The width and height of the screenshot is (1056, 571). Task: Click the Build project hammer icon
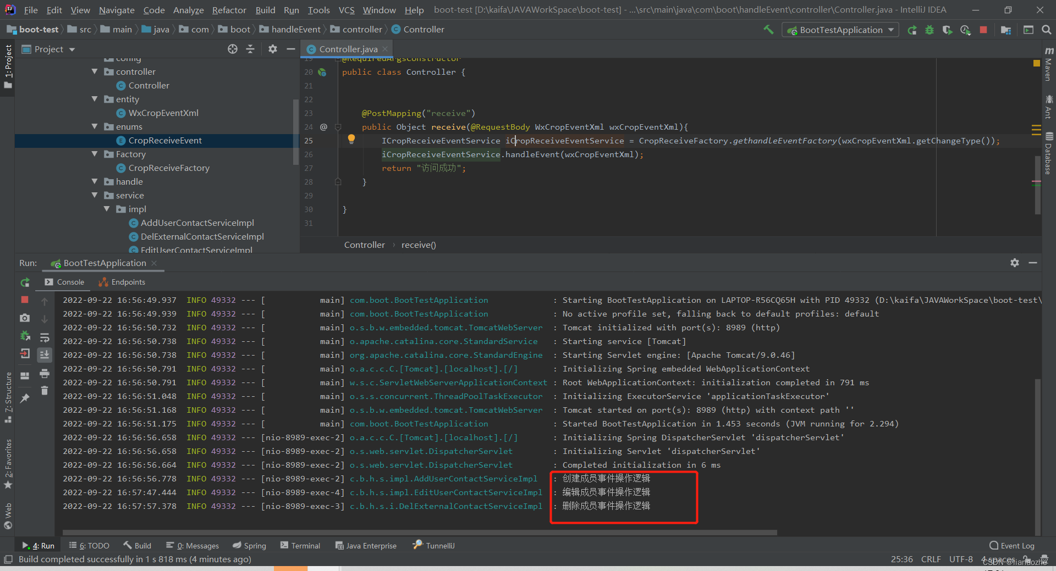click(768, 30)
